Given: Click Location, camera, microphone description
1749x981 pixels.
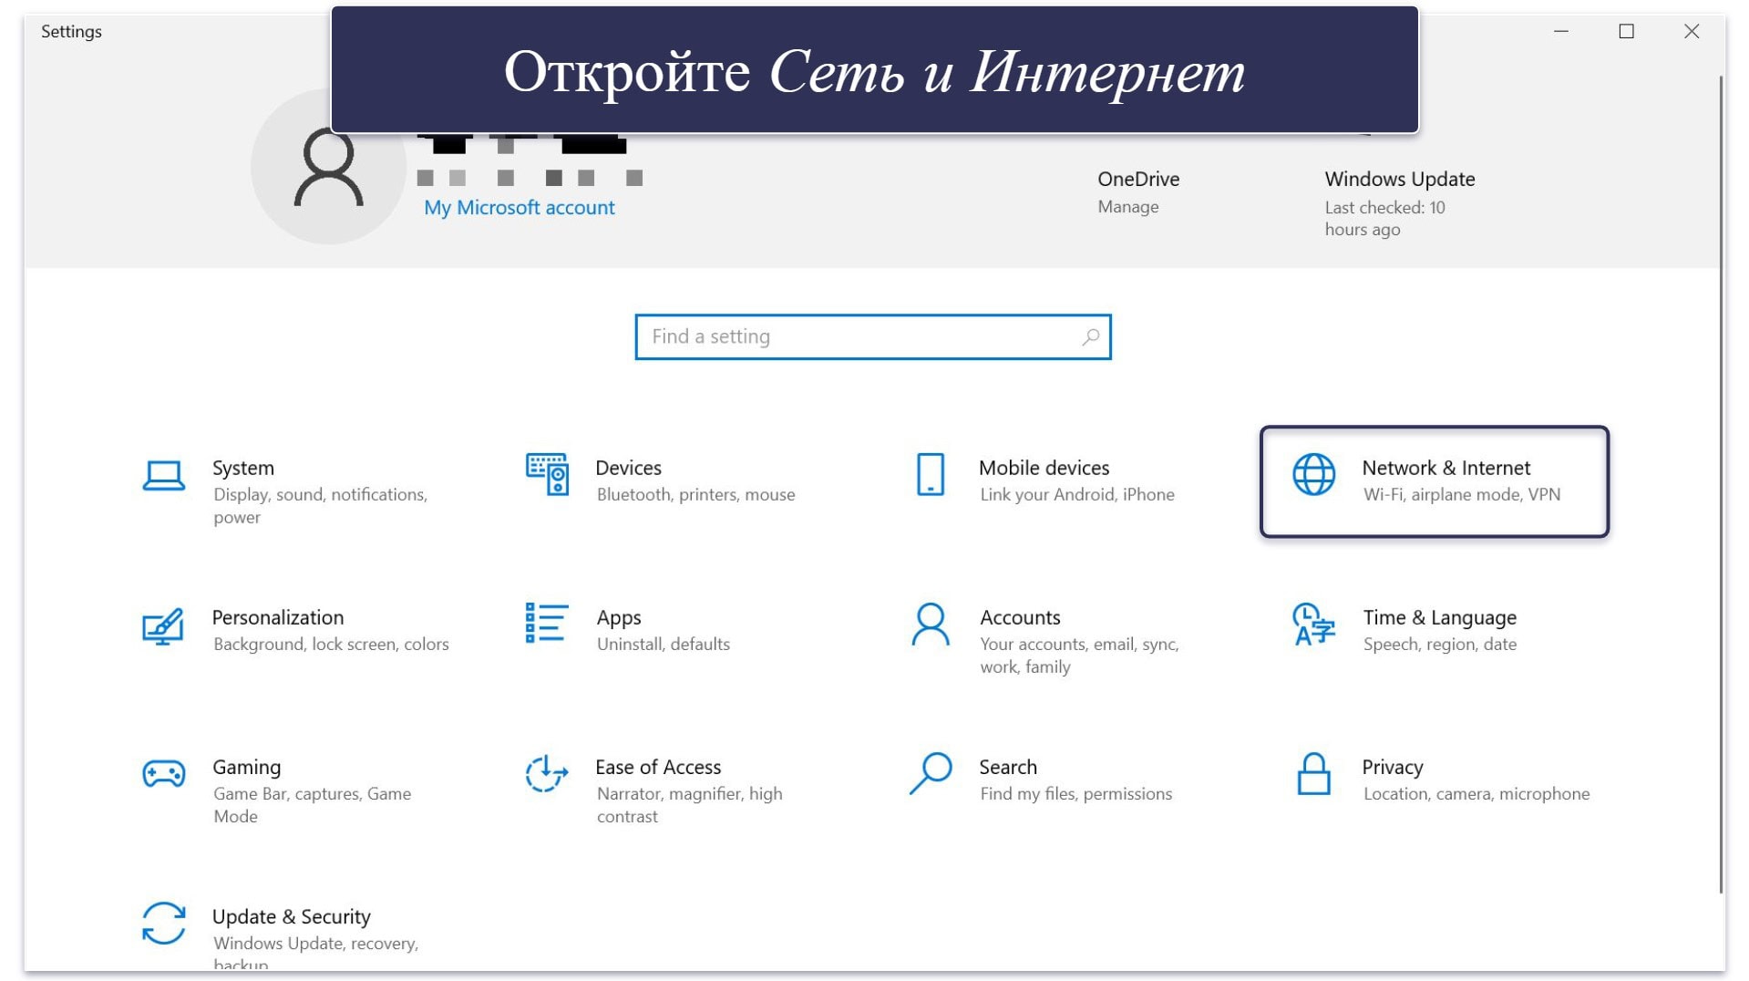Looking at the screenshot, I should (1476, 794).
